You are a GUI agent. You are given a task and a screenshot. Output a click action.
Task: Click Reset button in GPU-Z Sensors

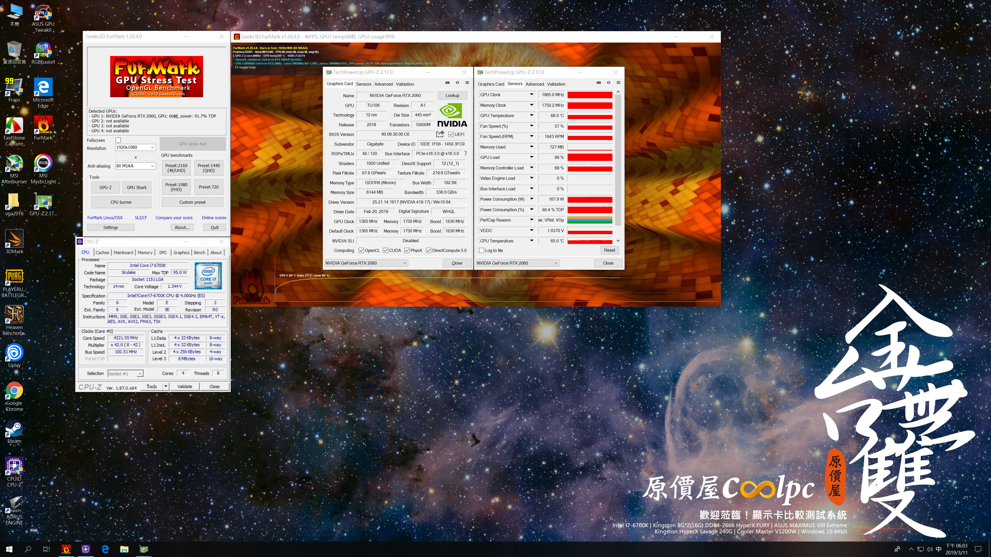click(609, 250)
